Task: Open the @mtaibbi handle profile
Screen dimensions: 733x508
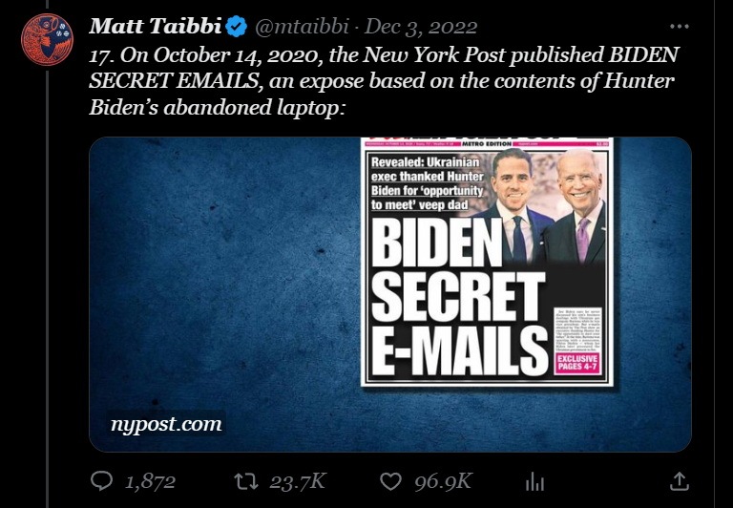Action: (302, 27)
